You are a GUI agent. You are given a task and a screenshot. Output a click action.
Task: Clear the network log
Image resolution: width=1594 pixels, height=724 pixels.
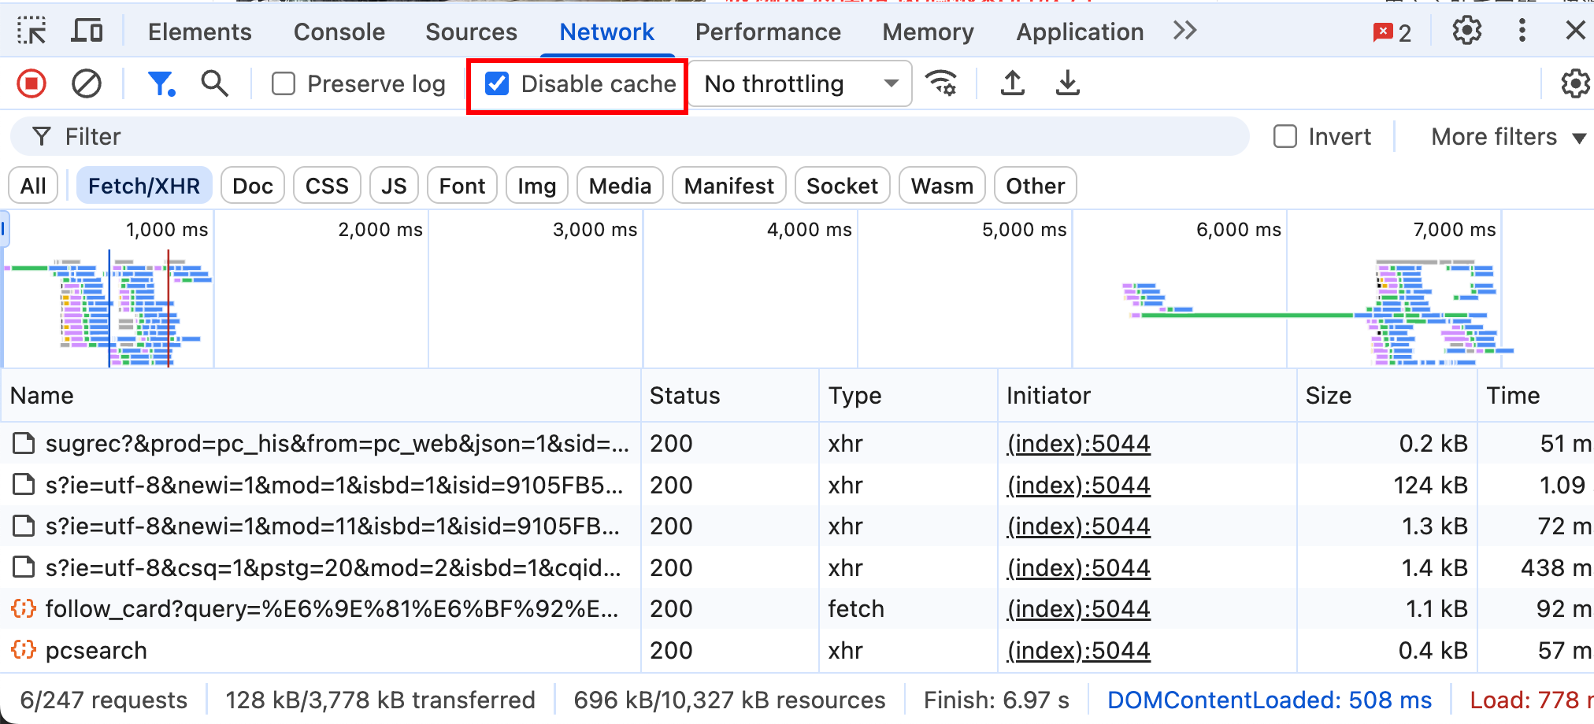click(x=87, y=83)
